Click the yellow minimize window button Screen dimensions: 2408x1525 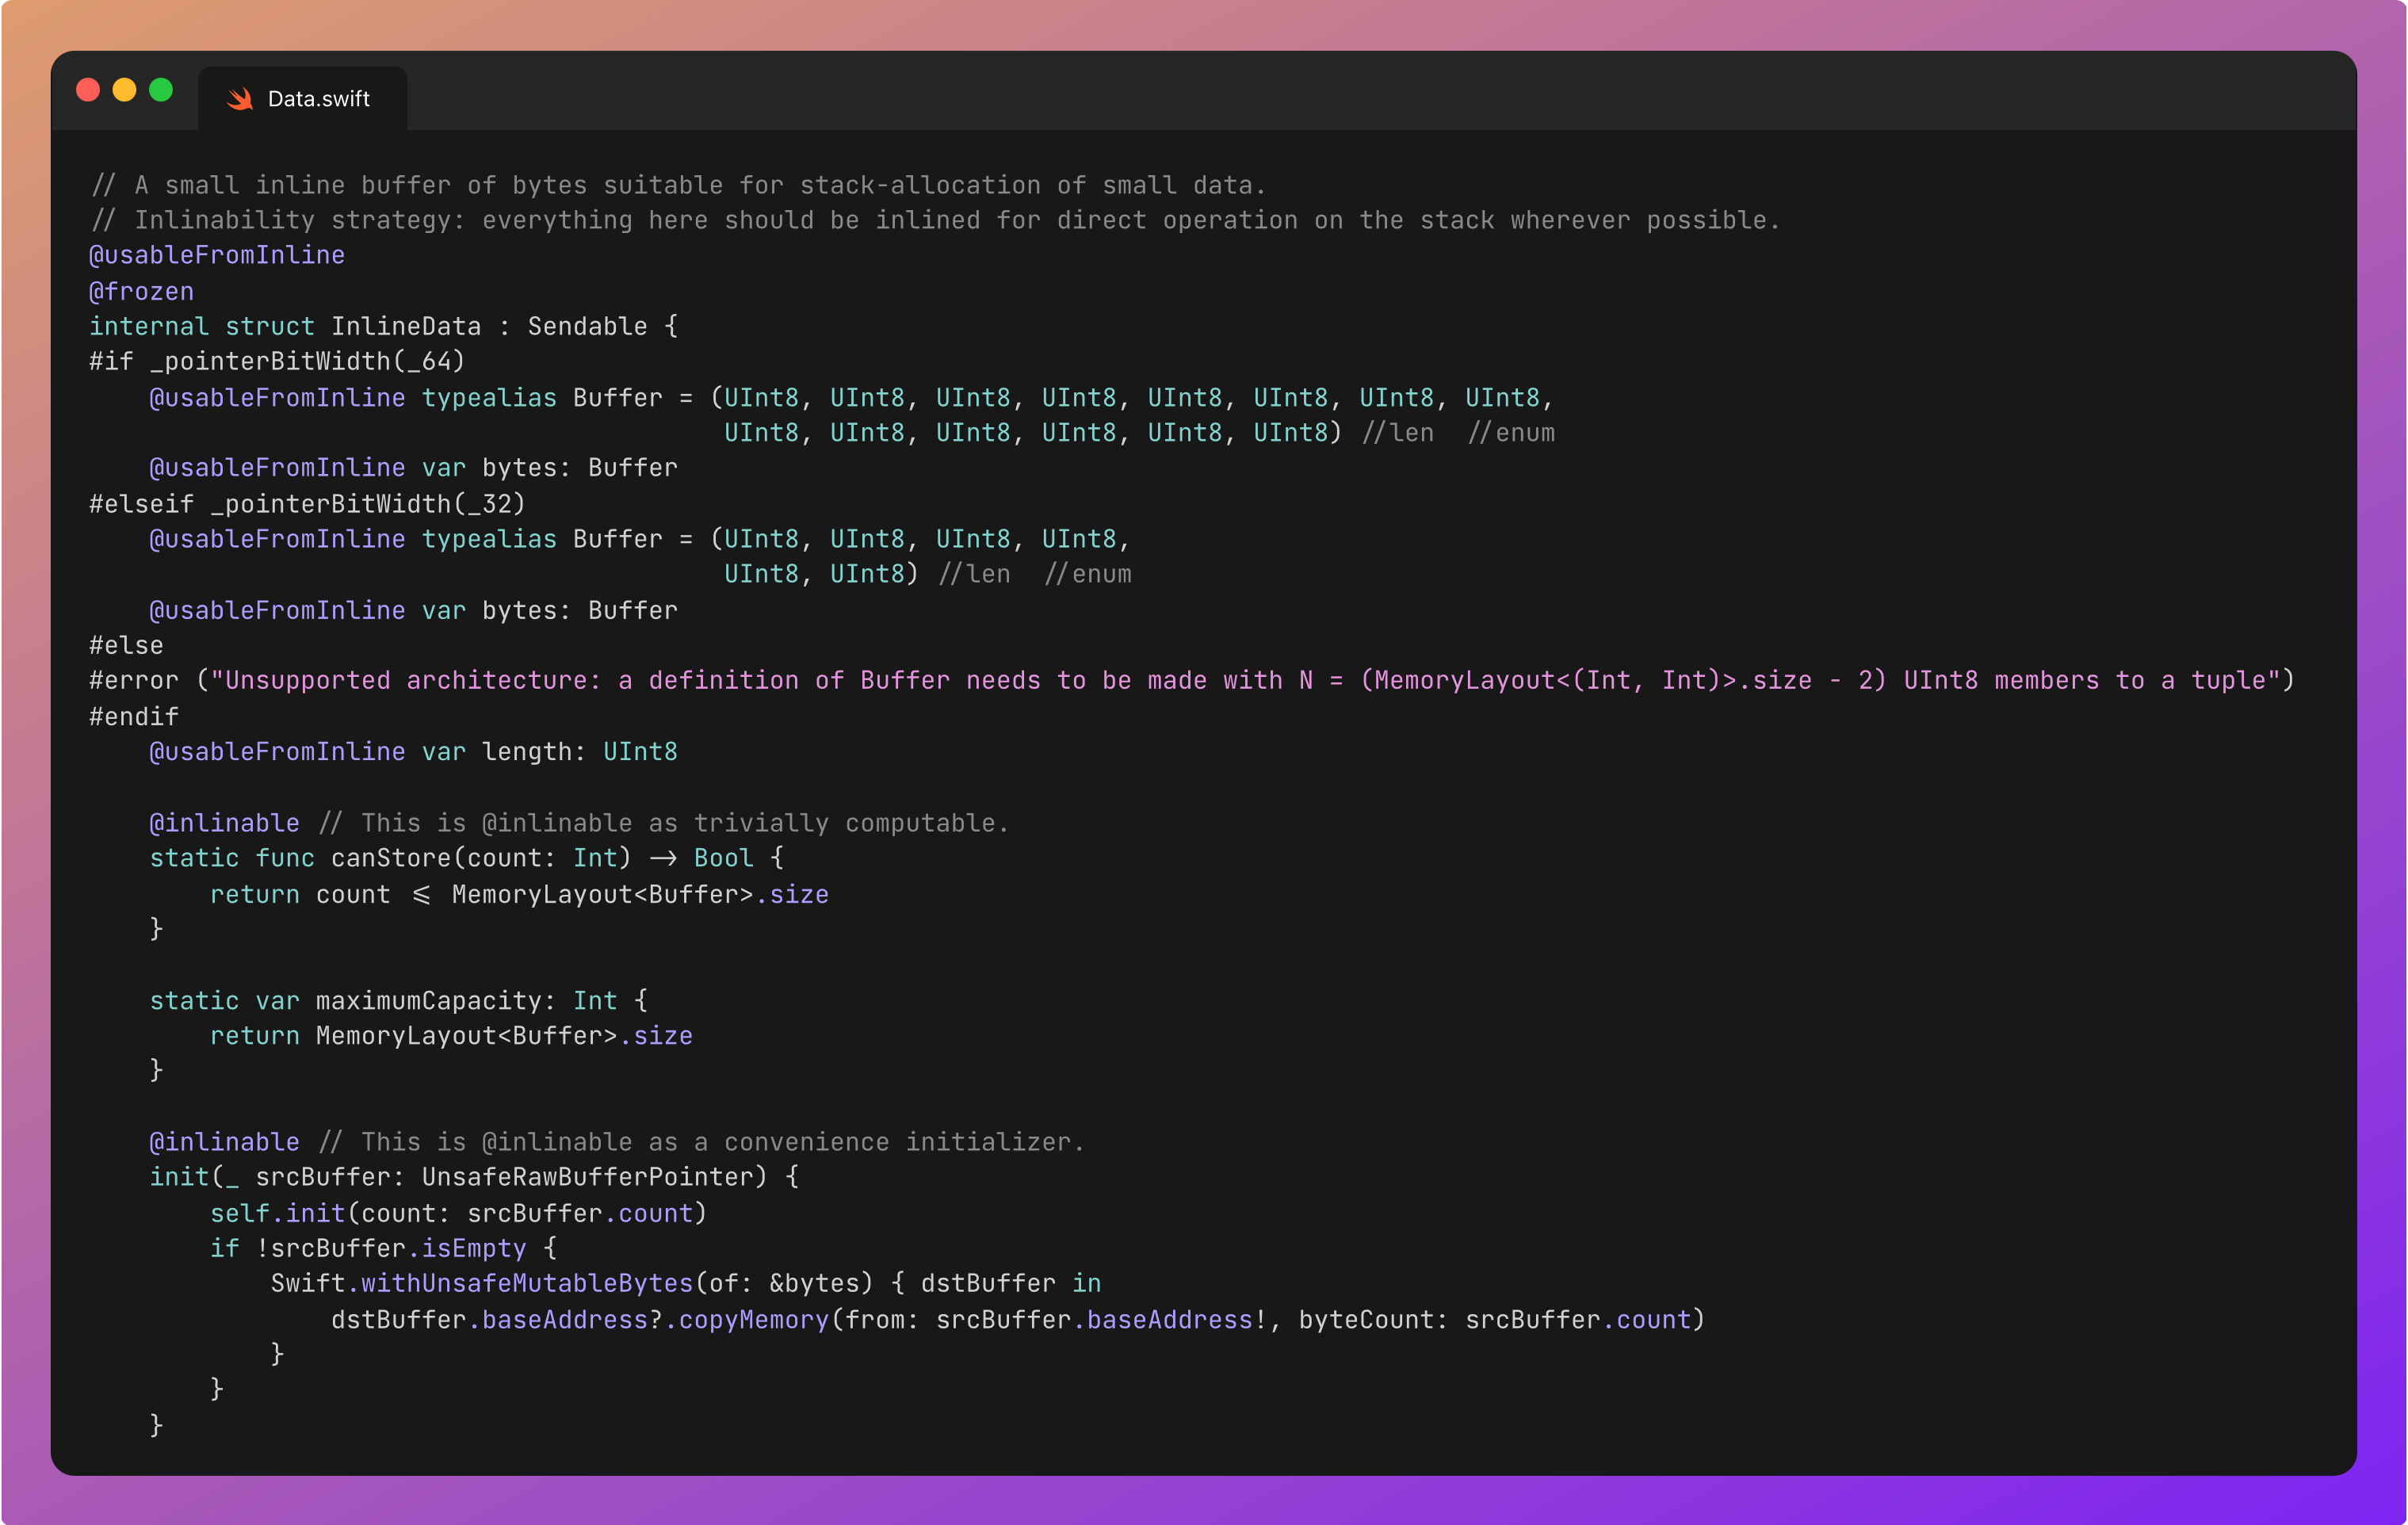pyautogui.click(x=124, y=90)
